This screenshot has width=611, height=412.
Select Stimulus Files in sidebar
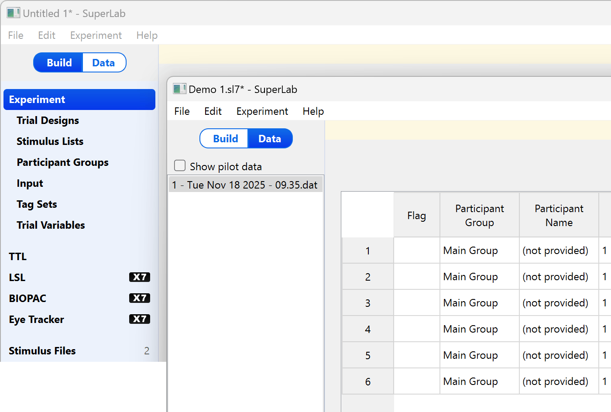pos(42,351)
